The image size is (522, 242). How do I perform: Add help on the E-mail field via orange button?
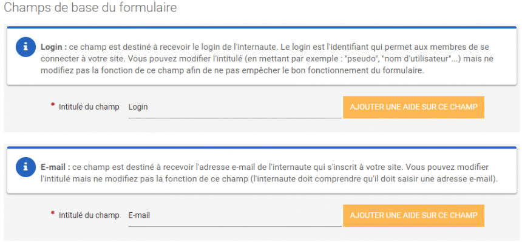[413, 215]
